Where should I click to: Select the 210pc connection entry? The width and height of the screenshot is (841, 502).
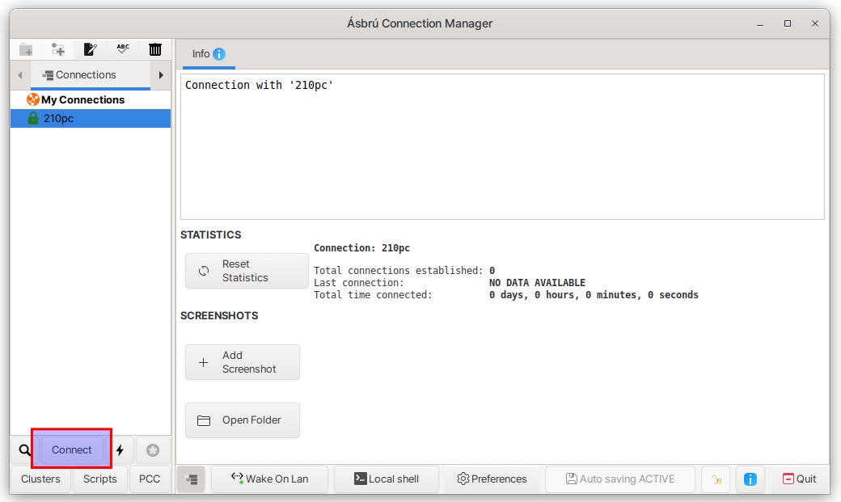[x=58, y=118]
